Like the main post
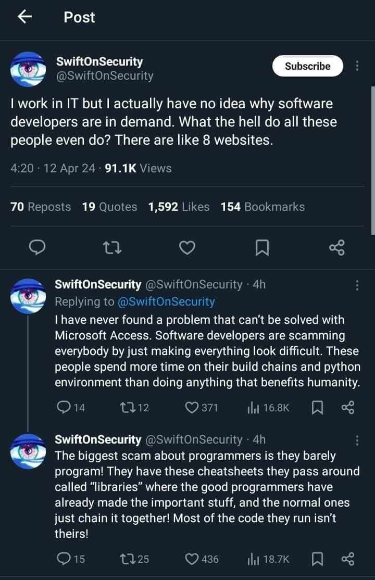This screenshot has height=580, width=375. pyautogui.click(x=187, y=248)
